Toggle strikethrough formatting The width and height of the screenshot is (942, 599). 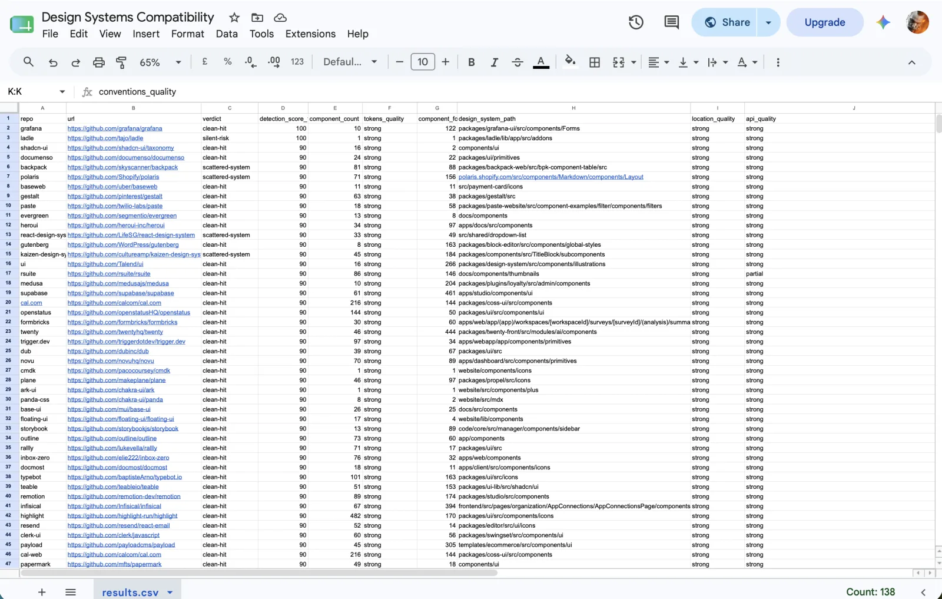coord(518,62)
